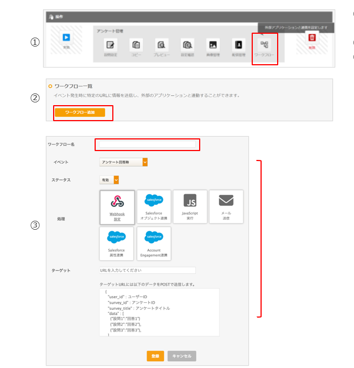Select the Webhook 設定 process tile
The image size is (354, 368).
pos(117,208)
